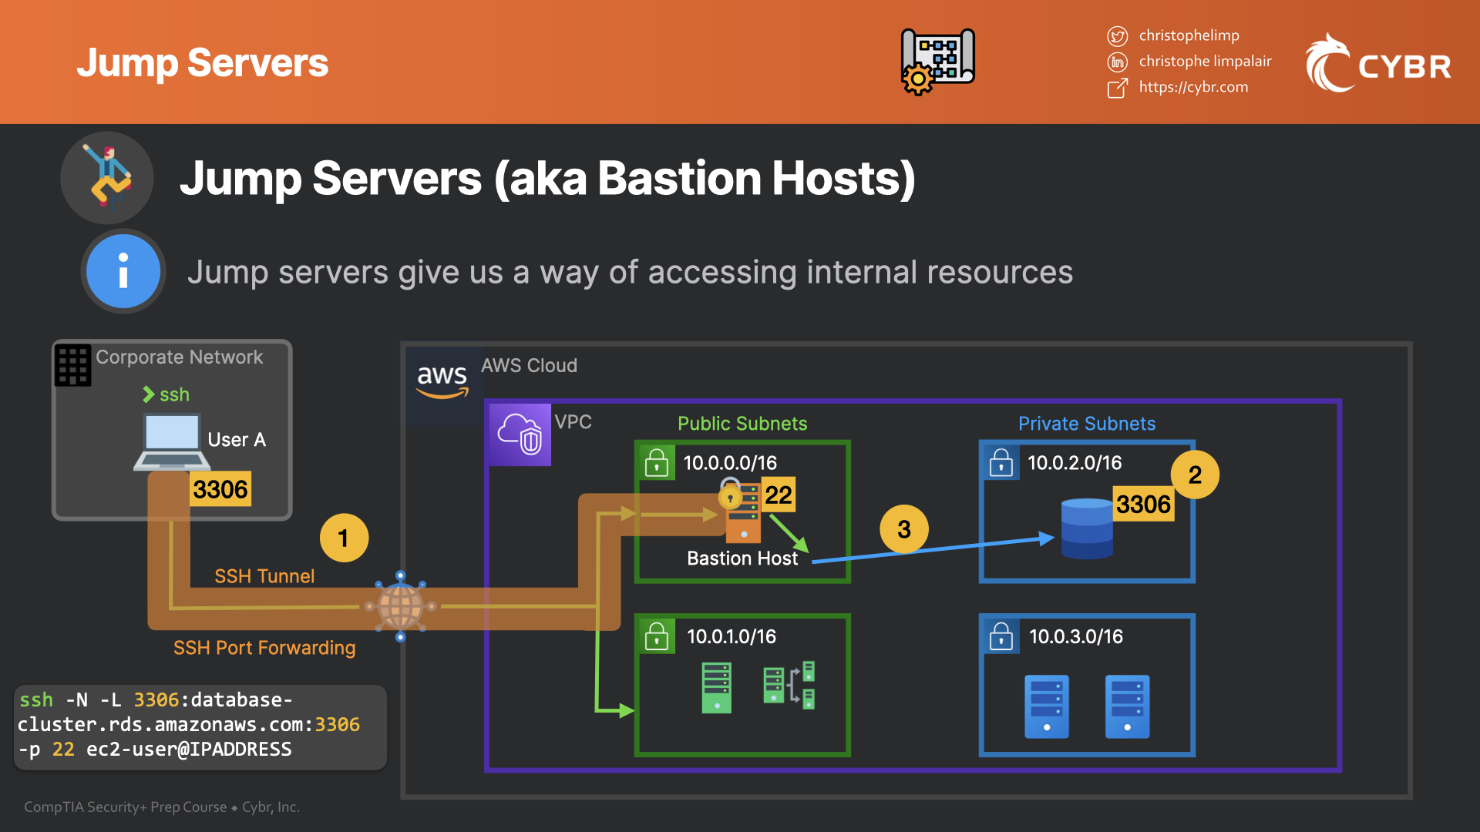The width and height of the screenshot is (1480, 832).
Task: Click the Bastion Host server icon
Action: click(x=743, y=515)
